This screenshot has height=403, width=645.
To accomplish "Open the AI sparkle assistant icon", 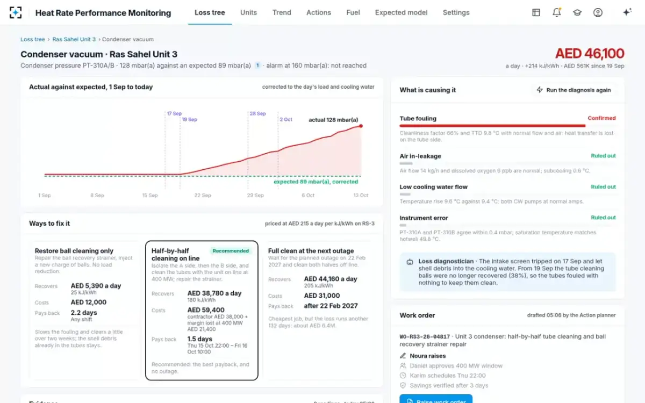I will point(627,12).
